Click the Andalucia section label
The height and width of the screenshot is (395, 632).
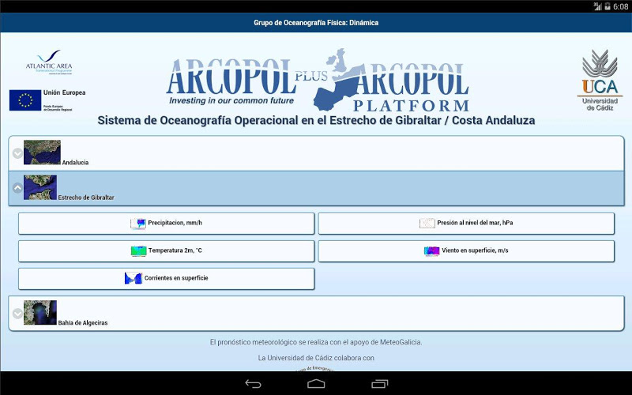(75, 163)
